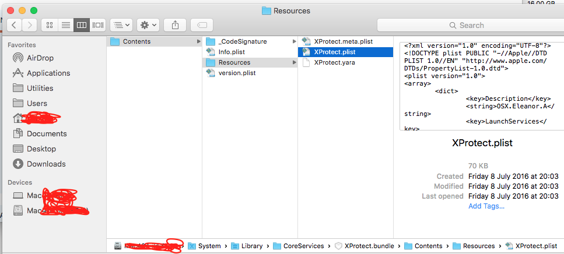The image size is (564, 254).
Task: Select the XProtect.plist file in column
Action: pos(345,52)
